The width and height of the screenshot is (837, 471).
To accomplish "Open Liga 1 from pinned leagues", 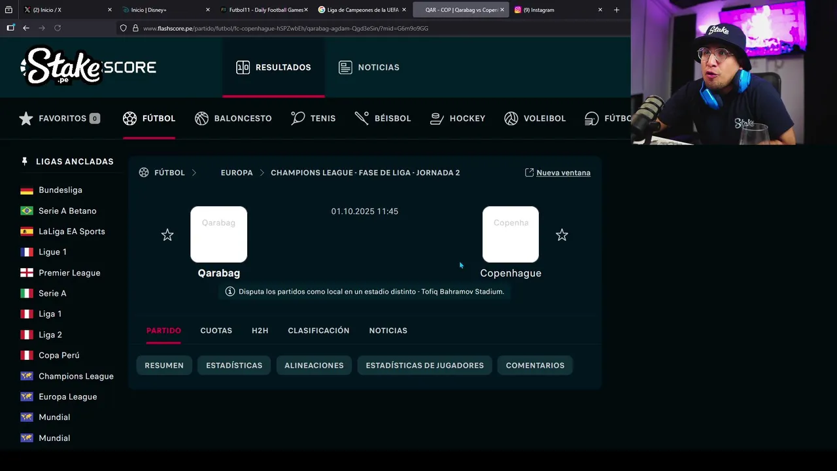I will 50,314.
